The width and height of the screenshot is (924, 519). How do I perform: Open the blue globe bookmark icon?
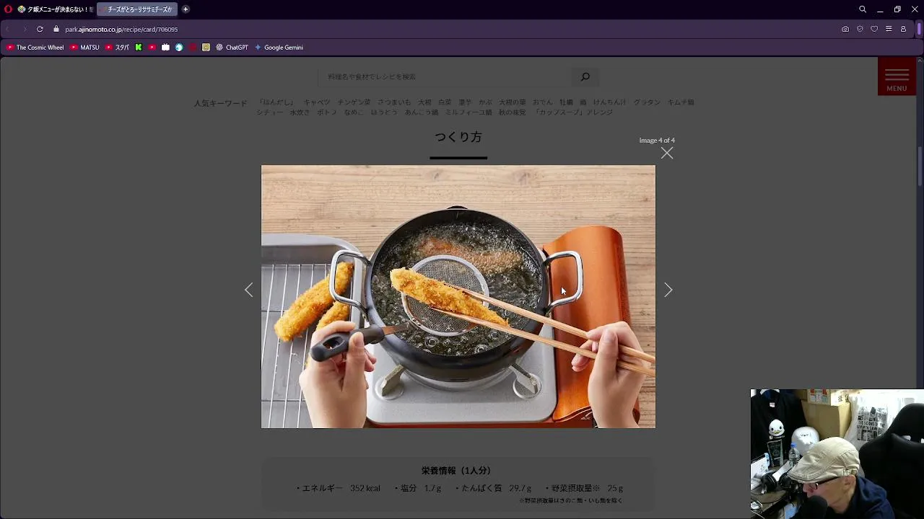[x=179, y=48]
